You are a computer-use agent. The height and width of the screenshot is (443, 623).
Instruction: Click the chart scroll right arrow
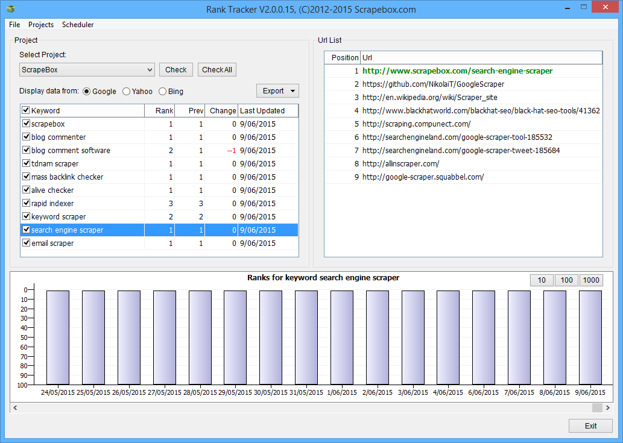[x=607, y=408]
